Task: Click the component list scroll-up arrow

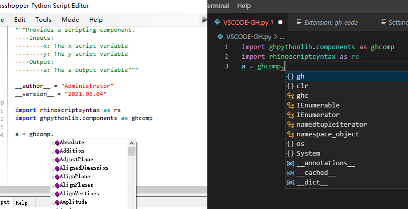Action: [132, 143]
